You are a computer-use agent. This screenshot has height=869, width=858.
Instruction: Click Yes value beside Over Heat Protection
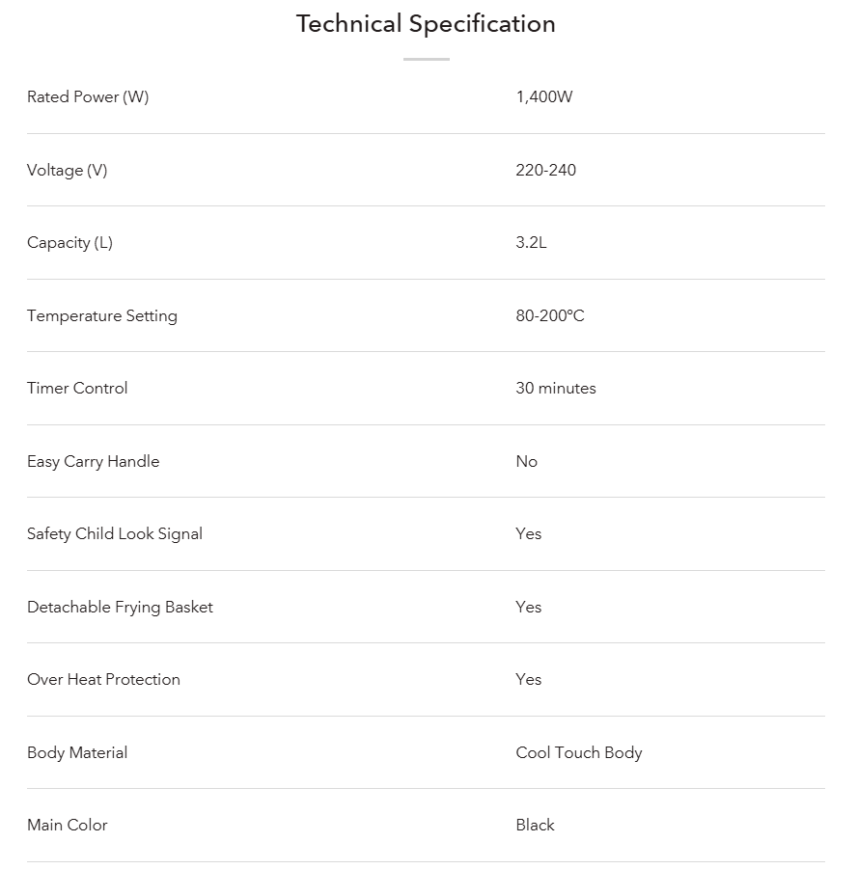pos(529,679)
